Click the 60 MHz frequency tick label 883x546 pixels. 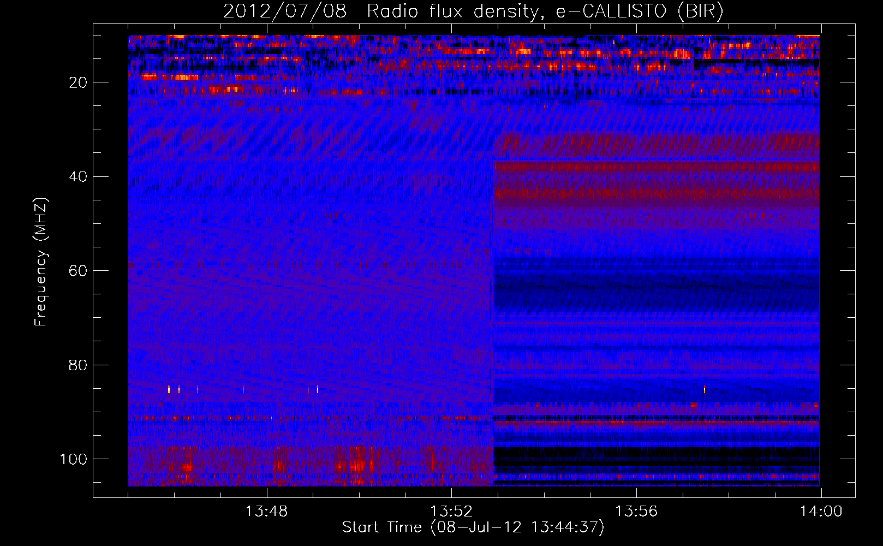tap(79, 271)
